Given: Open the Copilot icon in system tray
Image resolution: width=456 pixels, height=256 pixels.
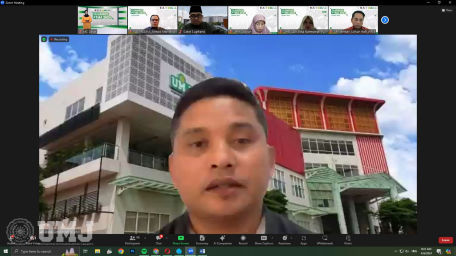Looking at the screenshot, I should click(448, 252).
